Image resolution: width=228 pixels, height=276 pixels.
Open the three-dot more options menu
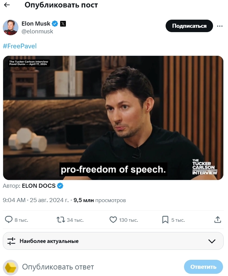coord(220,26)
